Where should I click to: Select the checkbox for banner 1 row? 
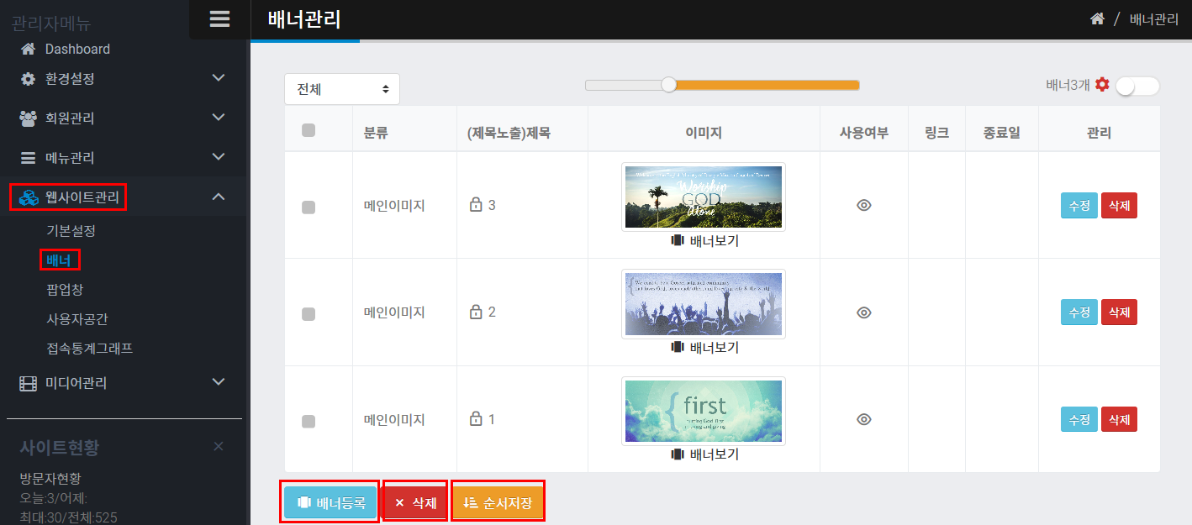coord(309,421)
